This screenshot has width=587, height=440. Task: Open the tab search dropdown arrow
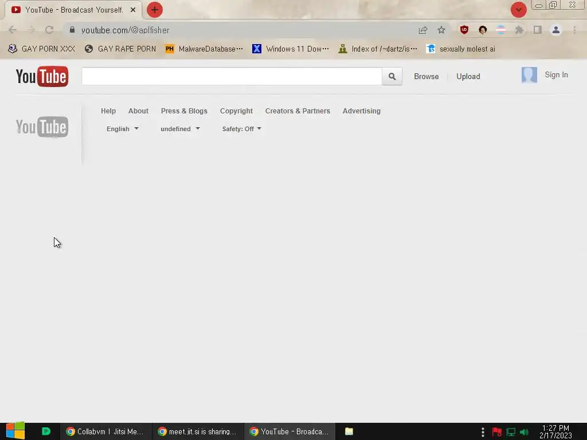[518, 10]
